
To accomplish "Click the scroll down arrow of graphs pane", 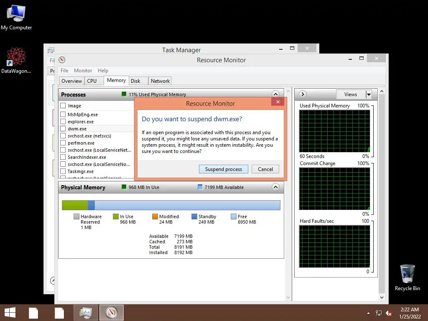I will [382, 297].
